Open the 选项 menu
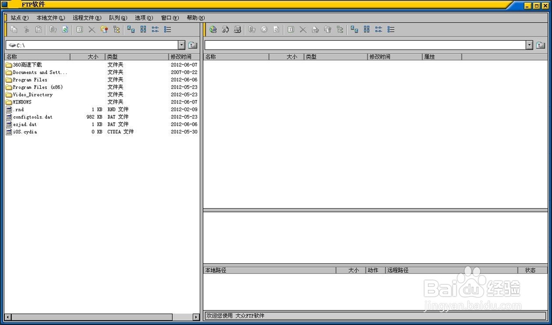Screen dimensions: 552x325 tap(144, 18)
